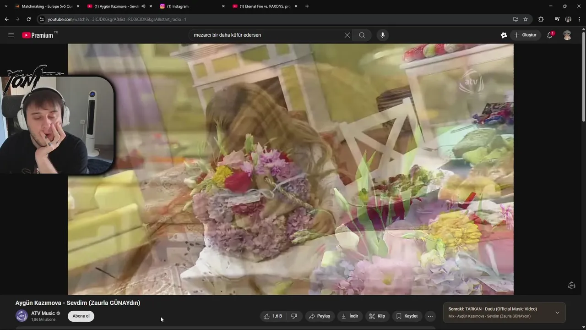Screen dimensions: 586x330
Task: Go back in browser history
Action: (6, 19)
